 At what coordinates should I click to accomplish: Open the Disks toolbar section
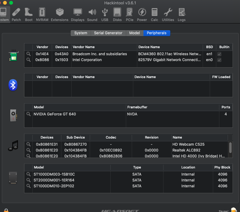tap(117, 15)
